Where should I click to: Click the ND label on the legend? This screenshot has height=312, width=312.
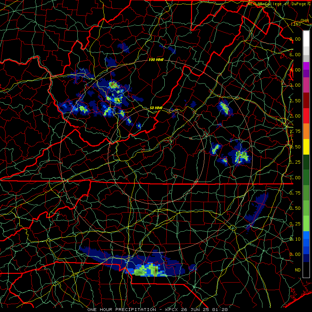(298, 270)
